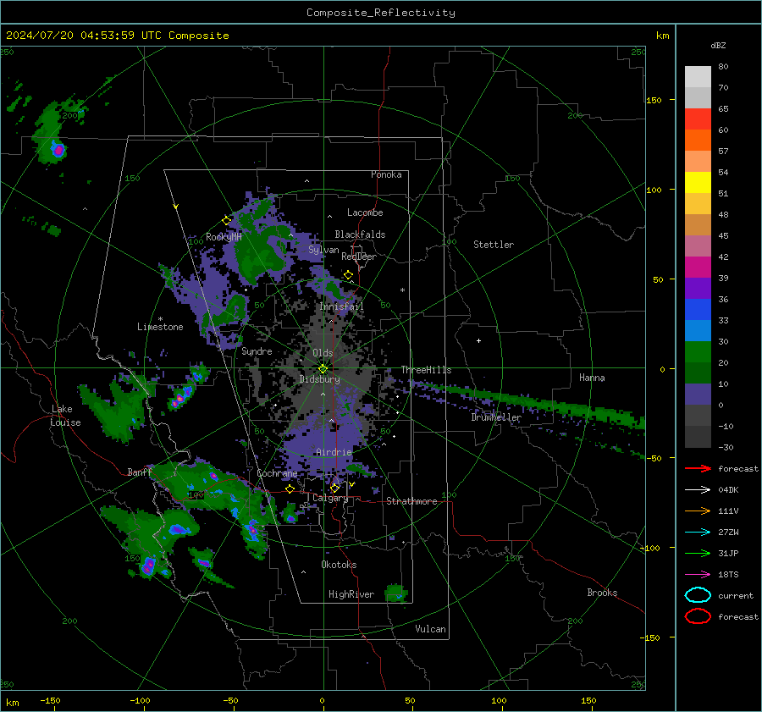Click the white 04DK arrow legend icon
The image size is (762, 712).
pos(698,490)
